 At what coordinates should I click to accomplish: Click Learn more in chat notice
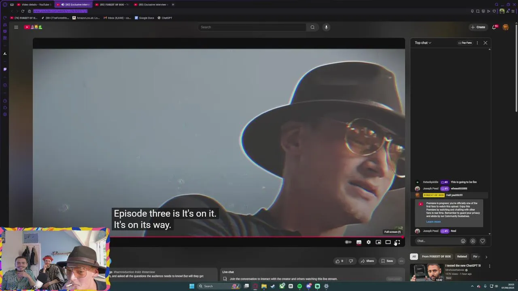pyautogui.click(x=433, y=222)
